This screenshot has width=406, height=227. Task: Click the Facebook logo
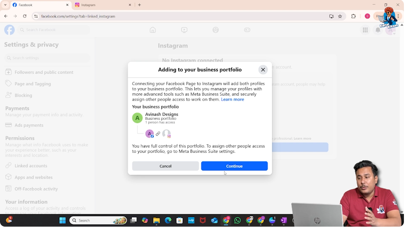pyautogui.click(x=9, y=30)
